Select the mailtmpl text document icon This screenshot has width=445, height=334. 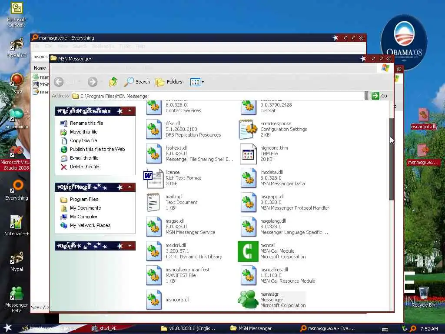(x=153, y=203)
